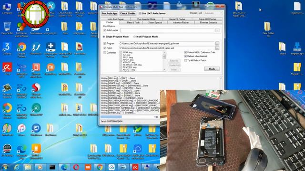Viewport: 305px width, 171px height.
Task: Open Internet Explorer from taskbar
Action: (x=17, y=167)
